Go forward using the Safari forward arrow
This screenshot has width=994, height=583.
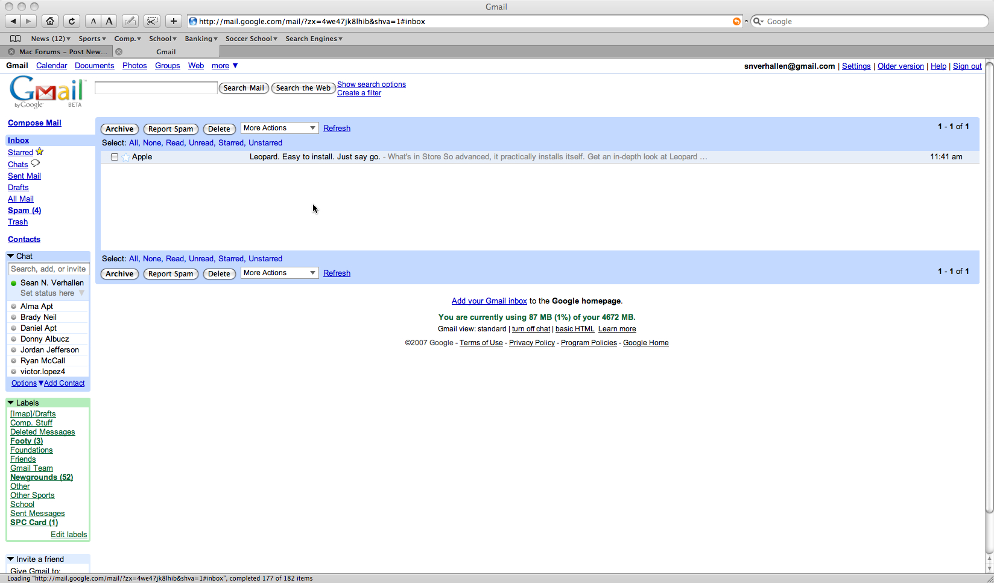(x=28, y=21)
